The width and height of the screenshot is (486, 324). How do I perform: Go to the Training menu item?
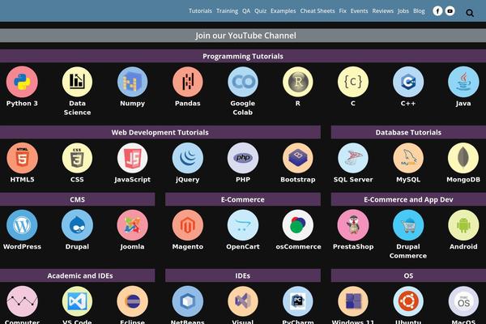point(227,11)
